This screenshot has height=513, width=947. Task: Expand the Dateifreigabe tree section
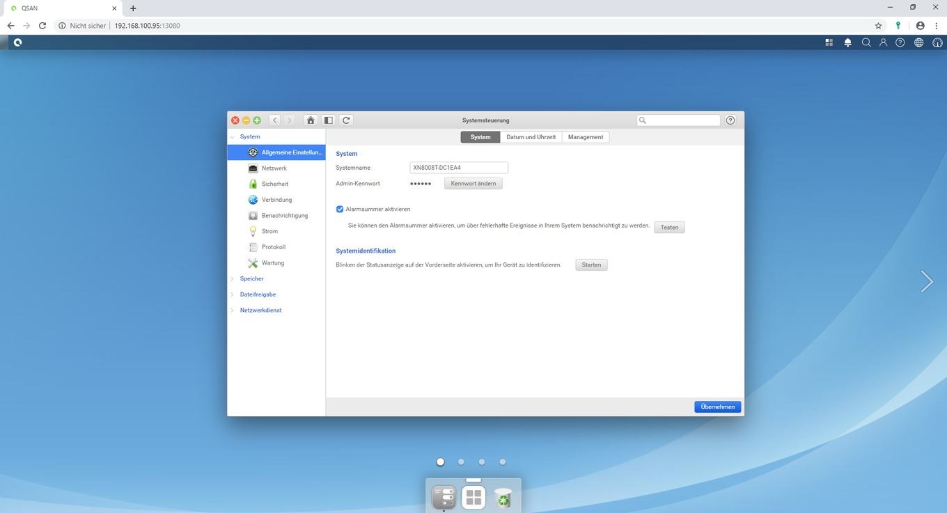(233, 294)
